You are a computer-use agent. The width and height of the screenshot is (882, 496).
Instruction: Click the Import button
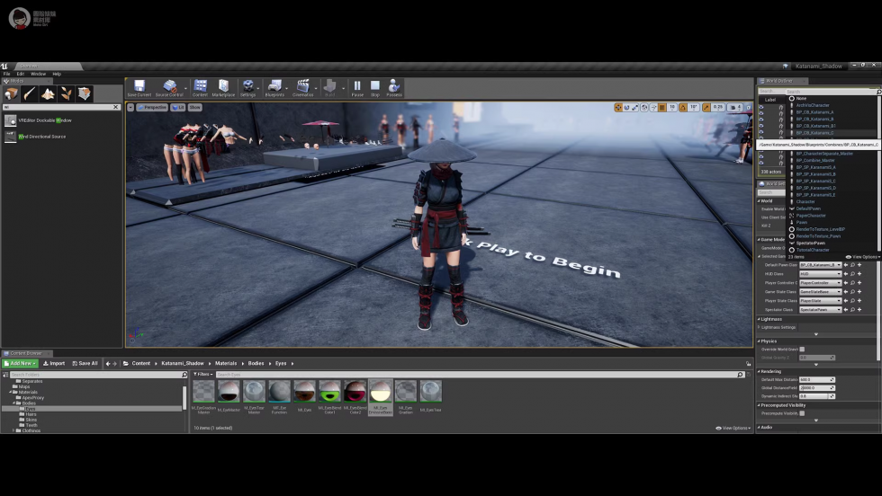(54, 363)
